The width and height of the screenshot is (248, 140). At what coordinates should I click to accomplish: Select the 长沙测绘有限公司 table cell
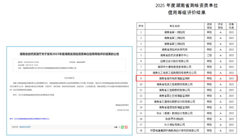pos(174,125)
